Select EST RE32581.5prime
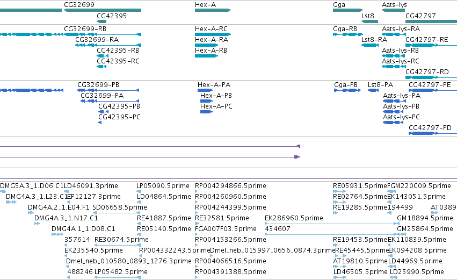 coord(222,218)
